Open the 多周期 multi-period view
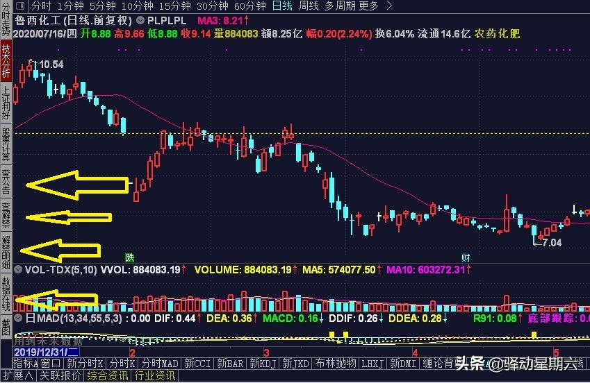 tap(338, 6)
